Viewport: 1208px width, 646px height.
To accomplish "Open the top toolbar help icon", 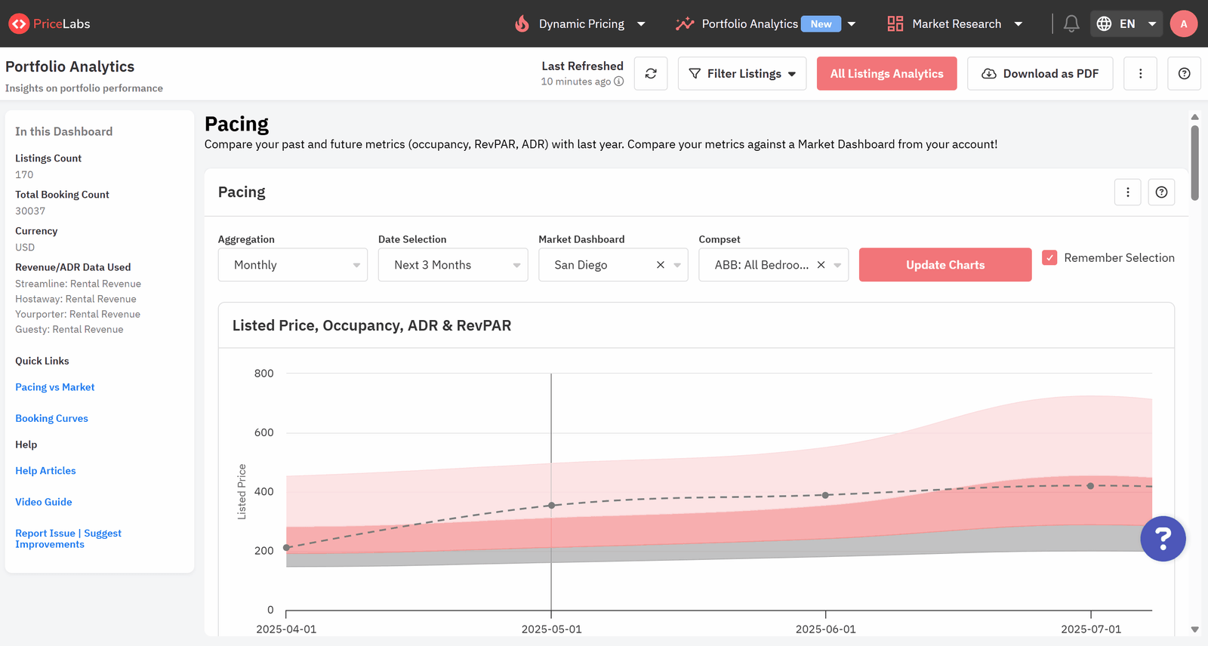I will [x=1184, y=73].
